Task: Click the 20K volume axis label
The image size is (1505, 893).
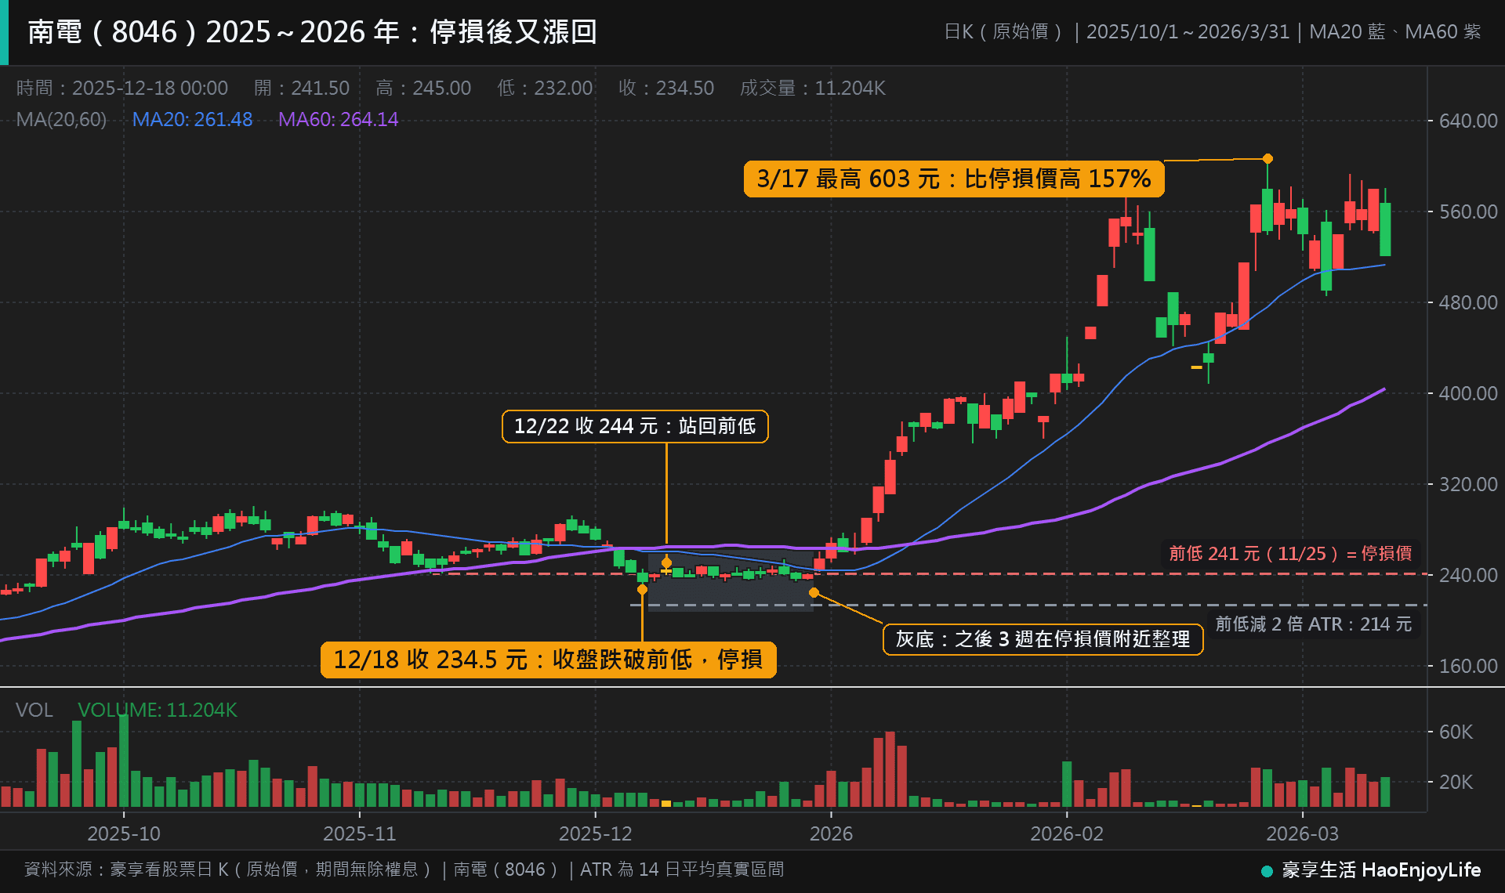Action: (x=1456, y=782)
